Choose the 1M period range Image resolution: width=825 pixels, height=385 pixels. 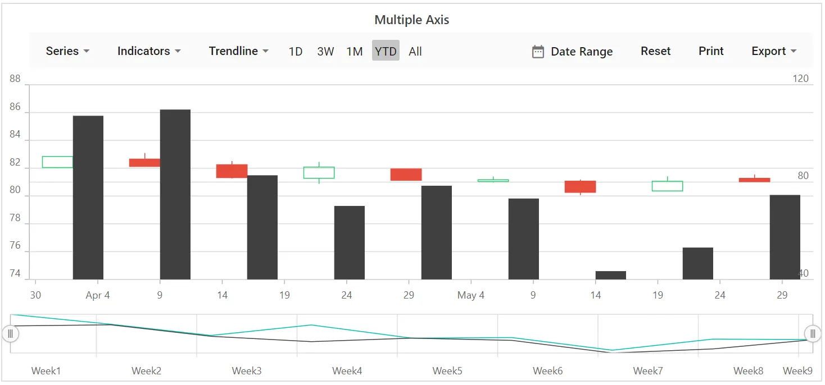click(354, 52)
